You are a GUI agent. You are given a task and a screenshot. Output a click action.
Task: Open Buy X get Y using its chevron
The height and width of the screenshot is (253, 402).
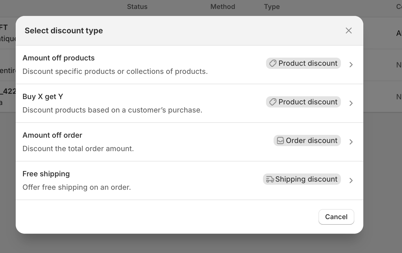[x=351, y=103]
